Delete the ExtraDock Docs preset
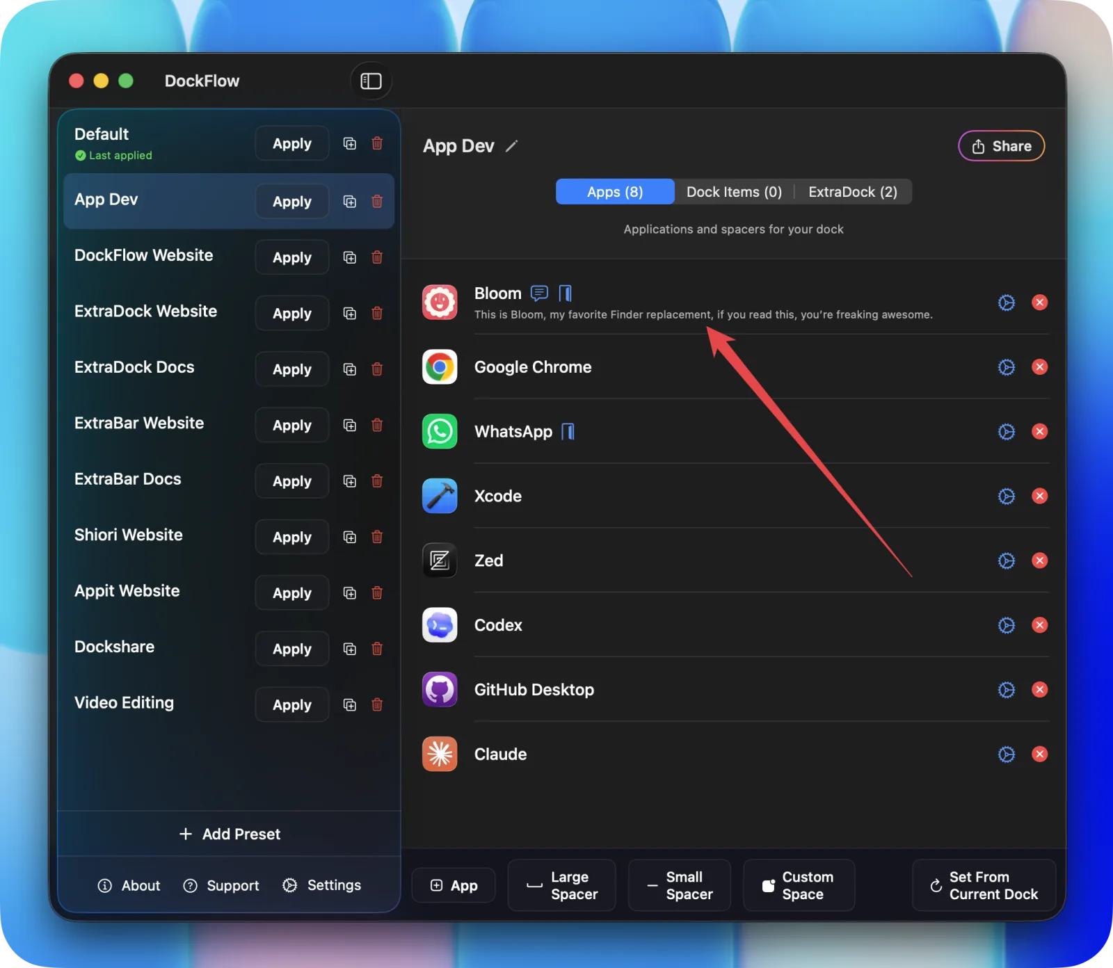Viewport: 1113px width, 968px height. [x=377, y=369]
